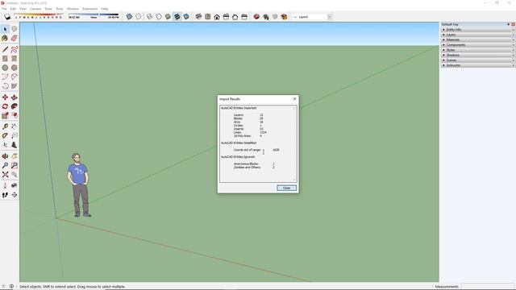Switch to Hidden Line style
Screen dimensions: 516x290
[159, 17]
